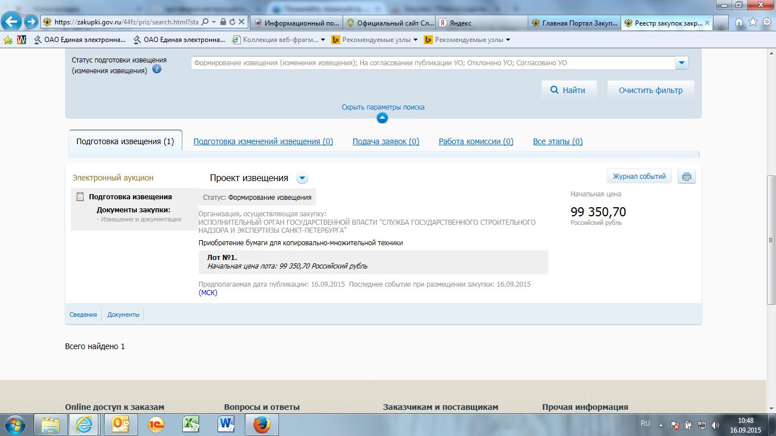The image size is (776, 436).
Task: Show hidden tray icons arrow
Action: 661,425
